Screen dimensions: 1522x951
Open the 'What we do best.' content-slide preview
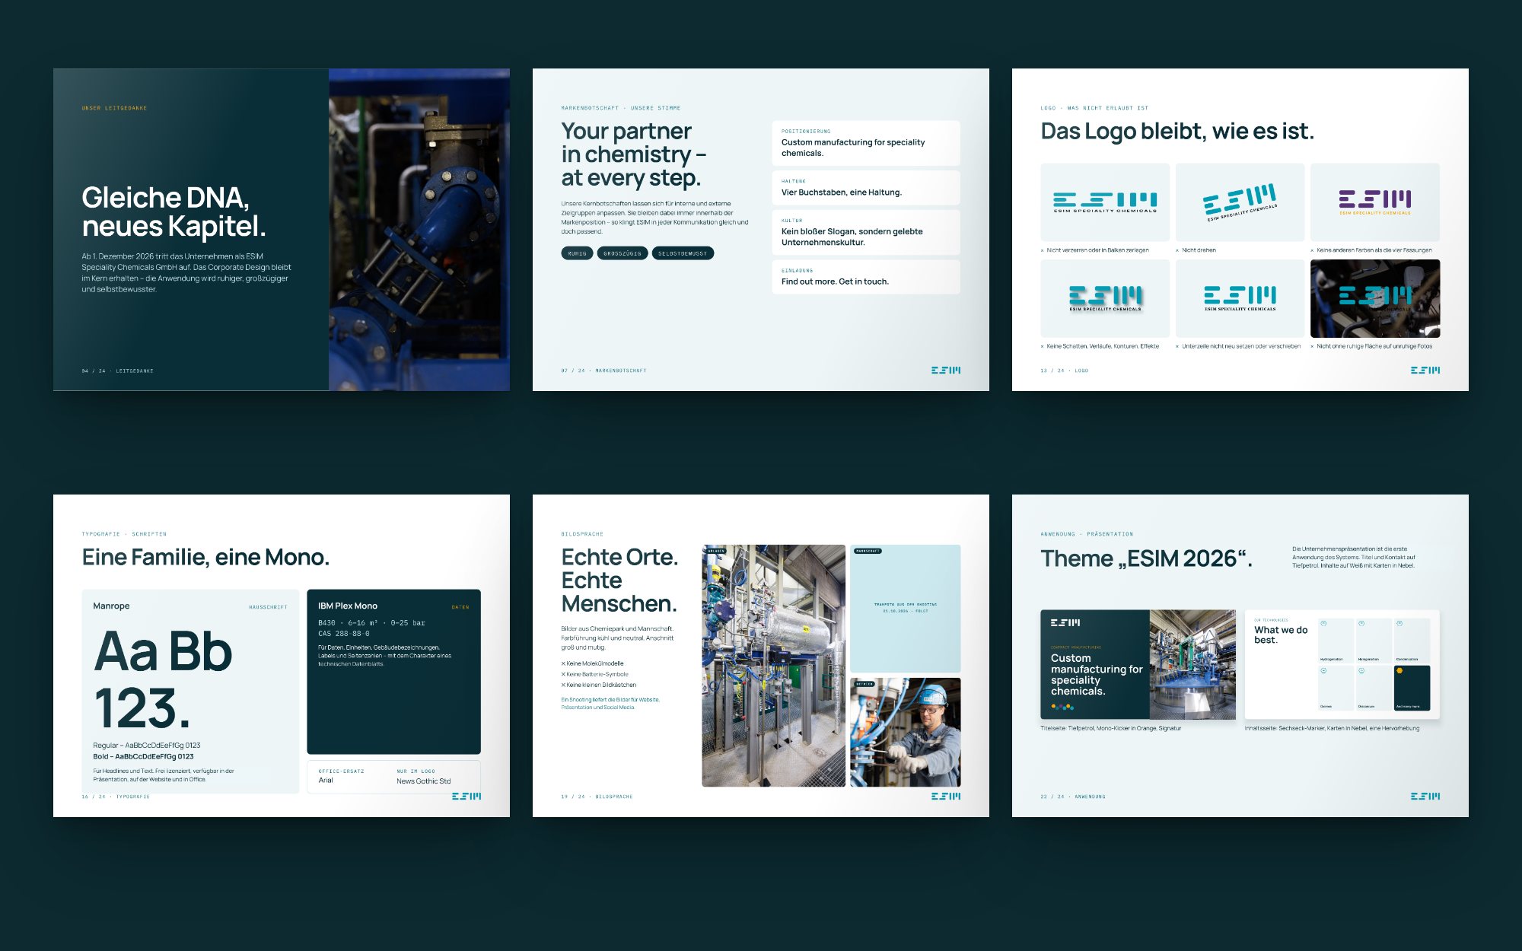coord(1342,664)
